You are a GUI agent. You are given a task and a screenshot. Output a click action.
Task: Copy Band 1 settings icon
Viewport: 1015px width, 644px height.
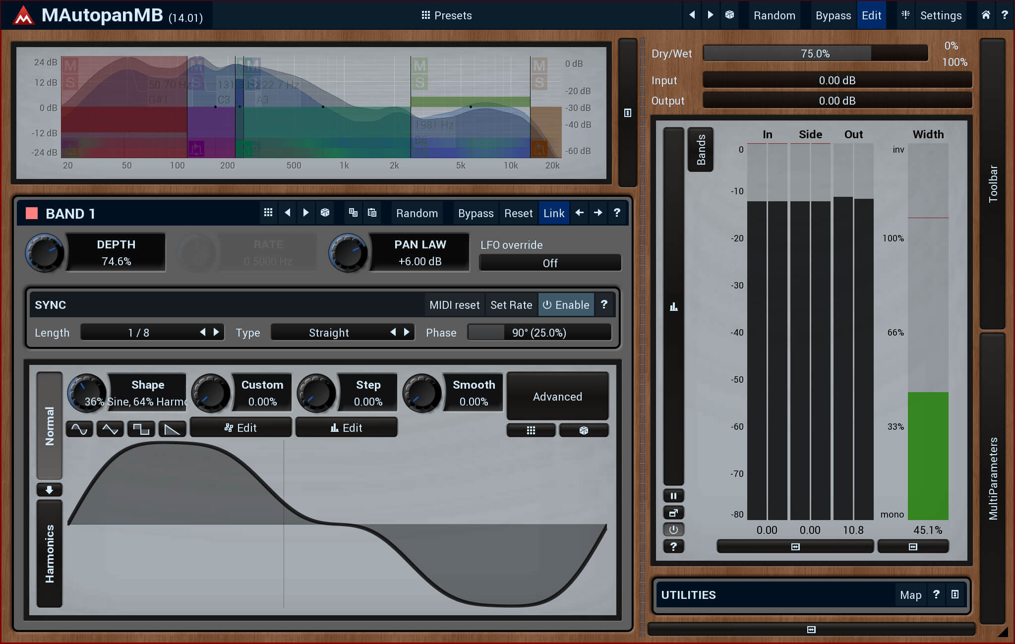(353, 213)
